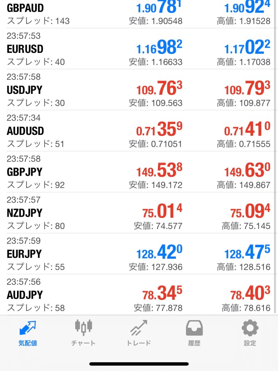Viewport: 278px width, 371px height.
Task: Tap EURUSD ask price 1.17022
Action: coord(247,48)
